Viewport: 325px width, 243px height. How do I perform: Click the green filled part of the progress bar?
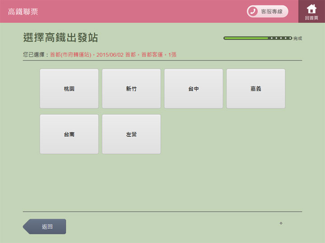click(246, 38)
